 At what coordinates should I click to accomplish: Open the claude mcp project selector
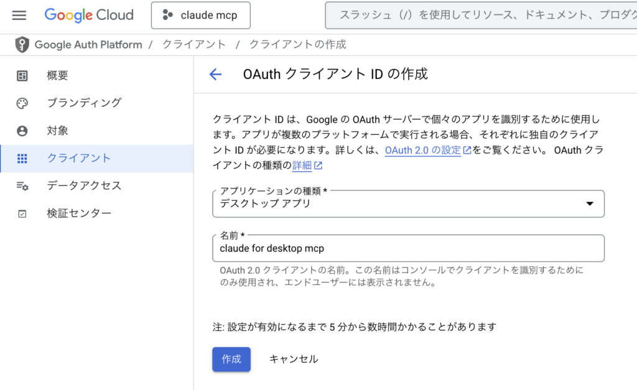pyautogui.click(x=200, y=16)
